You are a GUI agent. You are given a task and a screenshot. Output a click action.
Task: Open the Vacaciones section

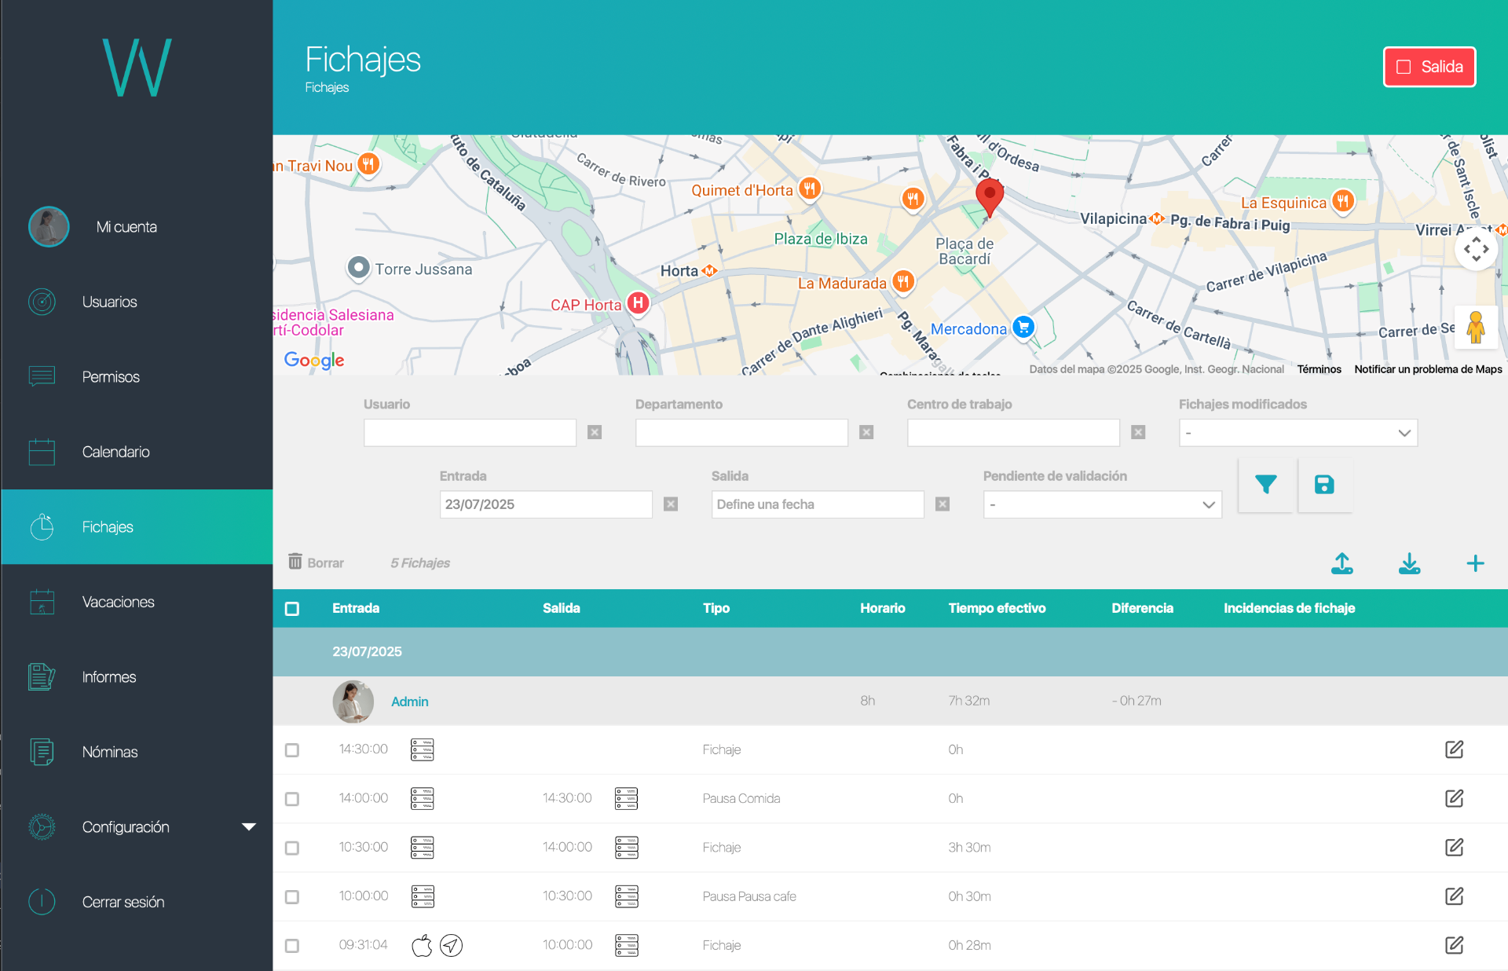[118, 602]
